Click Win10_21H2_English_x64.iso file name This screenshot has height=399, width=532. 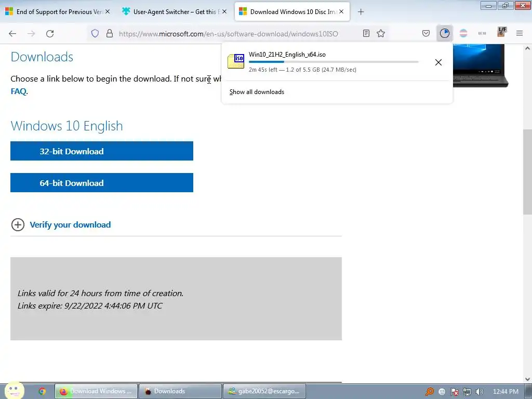pos(287,54)
